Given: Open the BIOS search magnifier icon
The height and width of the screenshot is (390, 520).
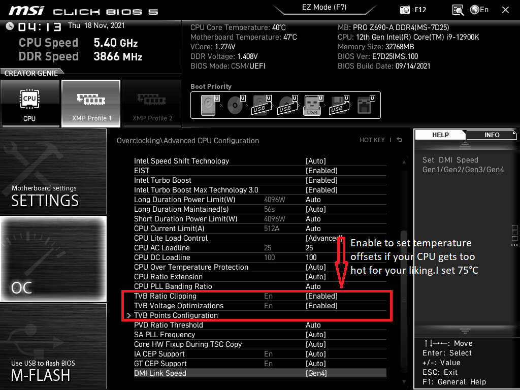Looking at the screenshot, I should pyautogui.click(x=458, y=10).
